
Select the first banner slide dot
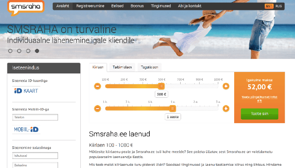(x=10, y=51)
